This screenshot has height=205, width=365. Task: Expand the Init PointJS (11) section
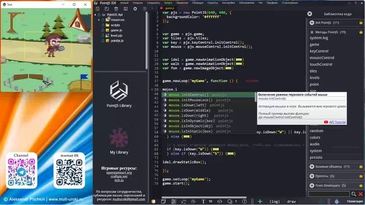(312, 23)
